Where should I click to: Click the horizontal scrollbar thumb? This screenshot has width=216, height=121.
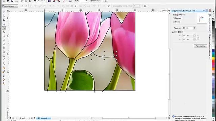(129, 118)
